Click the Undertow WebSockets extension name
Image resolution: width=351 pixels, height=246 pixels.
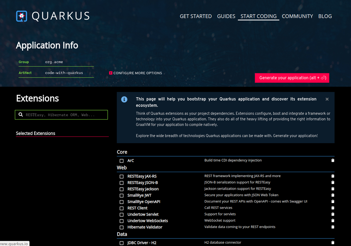148,221
